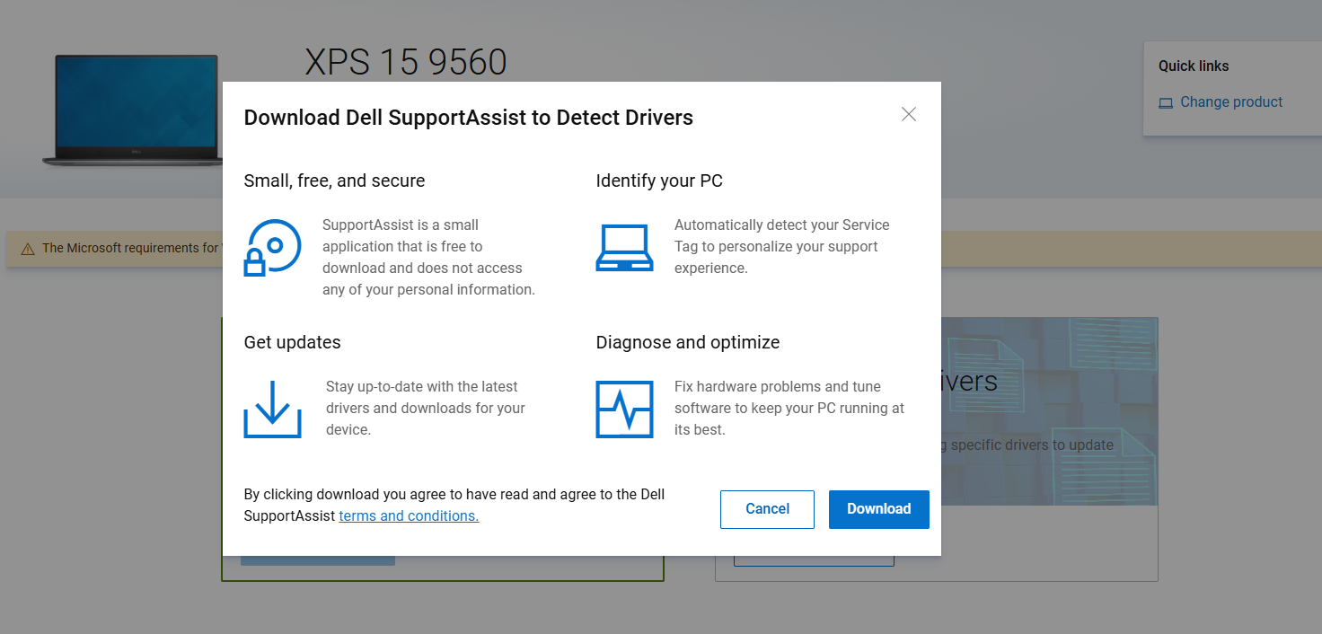Cancel the SupportAssist download dialog

click(767, 509)
